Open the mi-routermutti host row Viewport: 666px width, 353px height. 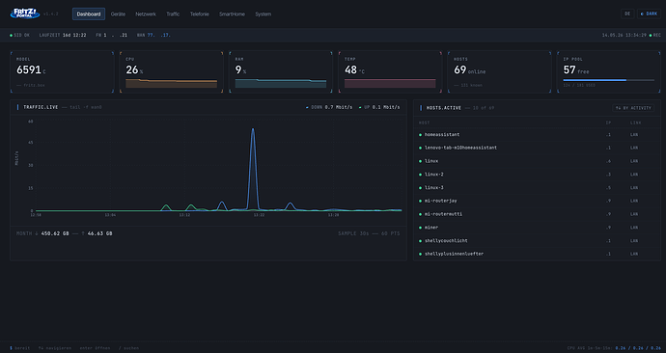(x=537, y=214)
